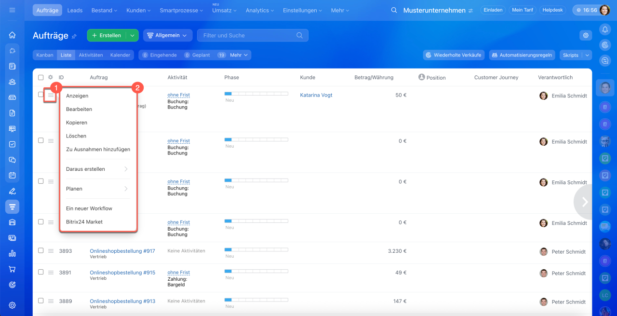This screenshot has width=617, height=316.
Task: Click the home icon in left sidebar
Action: click(x=12, y=35)
